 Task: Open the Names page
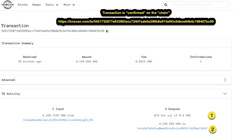click(36, 5)
